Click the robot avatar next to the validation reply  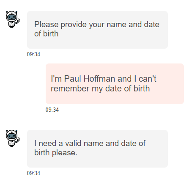tap(13, 138)
